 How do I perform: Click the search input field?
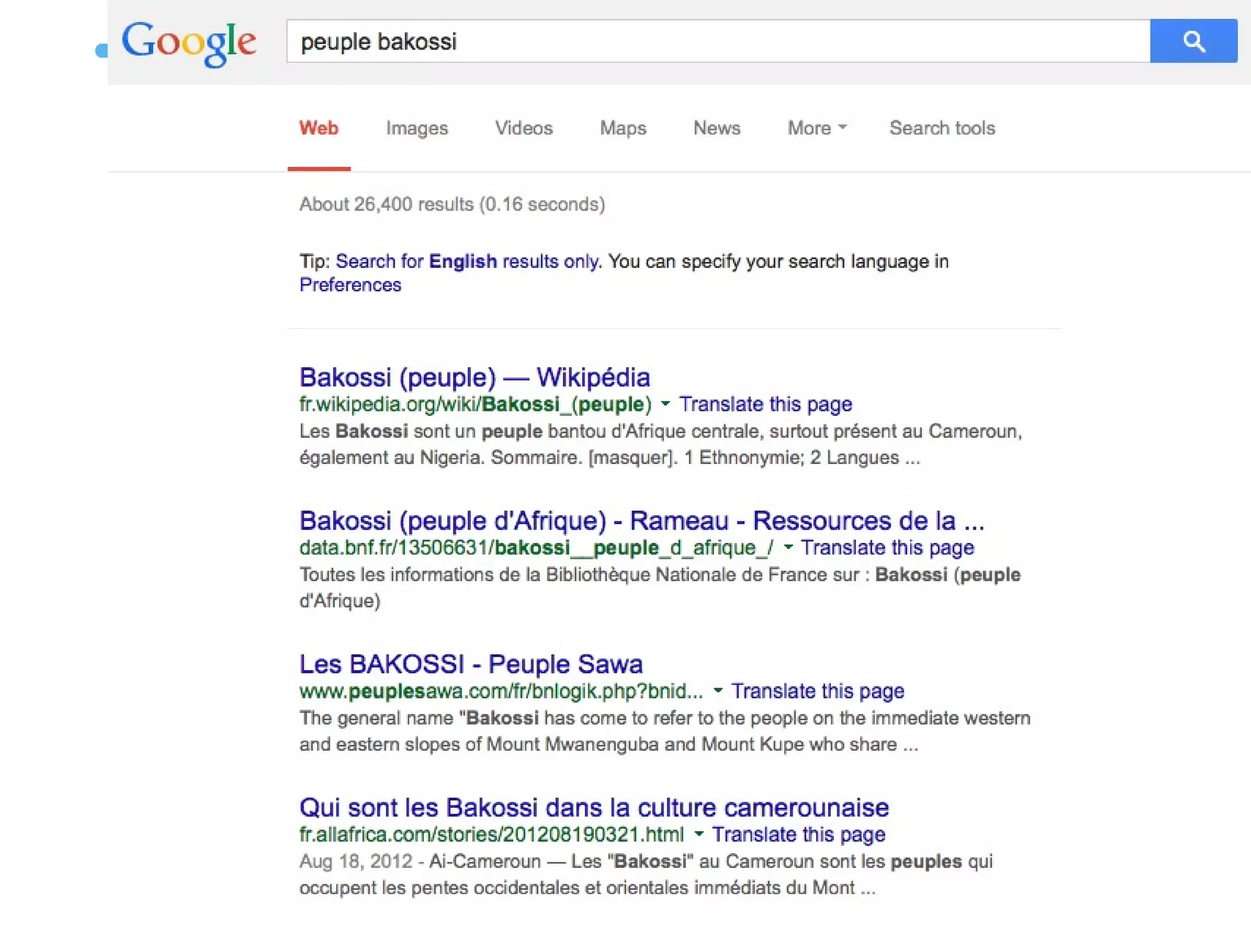point(718,41)
